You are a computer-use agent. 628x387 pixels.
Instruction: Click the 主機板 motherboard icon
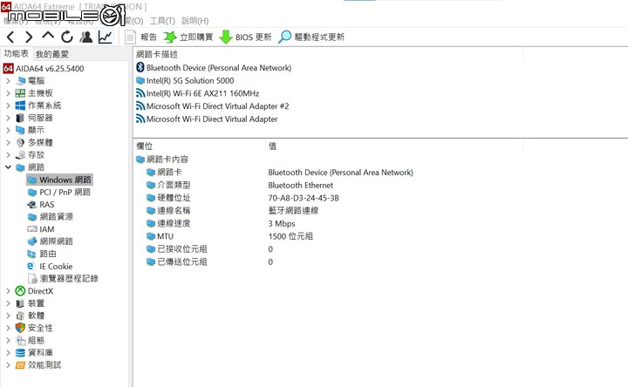pyautogui.click(x=20, y=93)
